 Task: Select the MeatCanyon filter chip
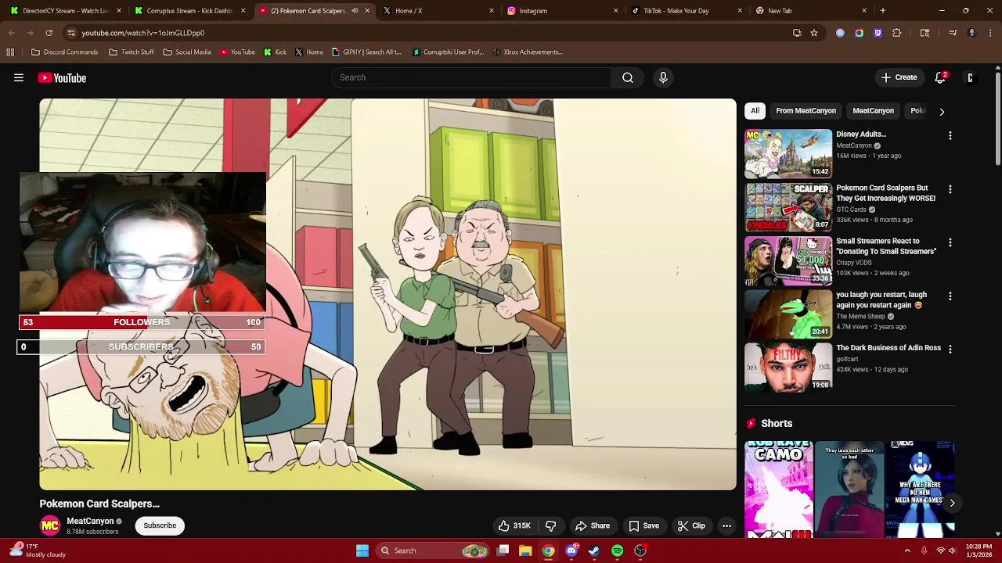(873, 111)
